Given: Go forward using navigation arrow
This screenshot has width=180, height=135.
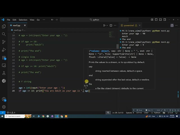Looking at the screenshot, I should (x=57, y=20).
